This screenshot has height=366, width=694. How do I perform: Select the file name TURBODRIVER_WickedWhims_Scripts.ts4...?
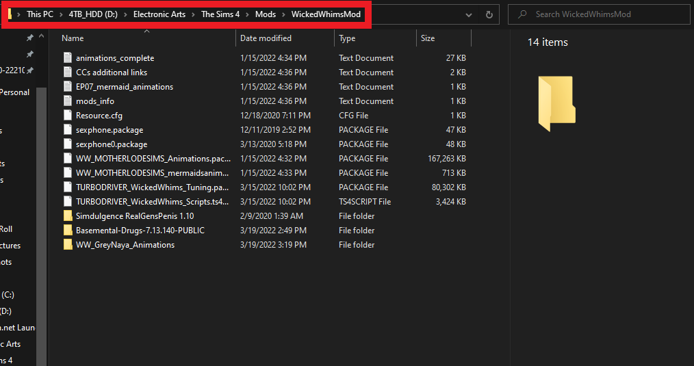tap(152, 201)
